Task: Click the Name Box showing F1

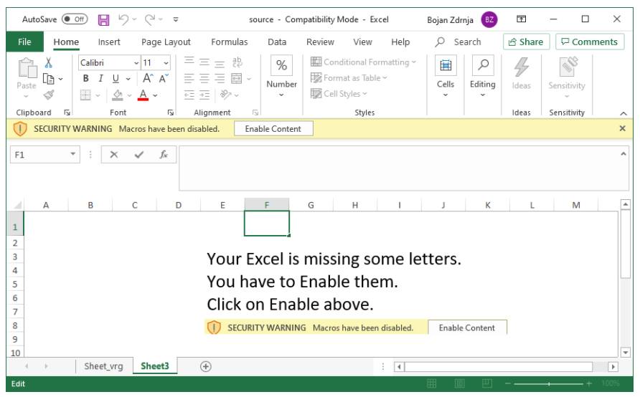Action: [x=44, y=155]
